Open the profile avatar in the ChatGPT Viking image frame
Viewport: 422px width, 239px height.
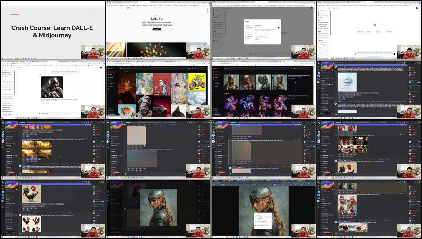[101, 68]
